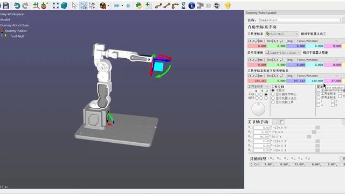The height and width of the screenshot is (194, 345).
Task: Open the simulation speed dropdown arrow
Action: (122, 6)
